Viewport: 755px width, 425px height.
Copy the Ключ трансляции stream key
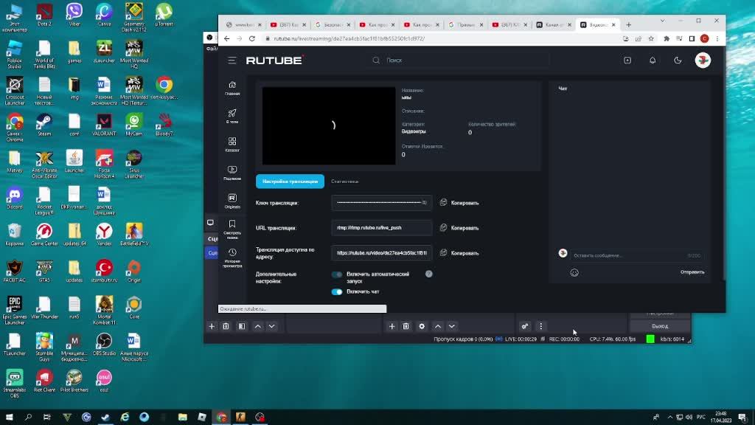[459, 203]
